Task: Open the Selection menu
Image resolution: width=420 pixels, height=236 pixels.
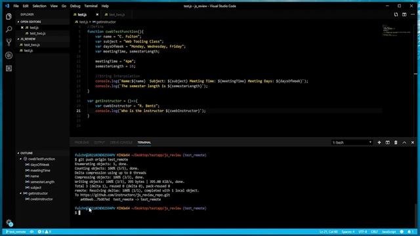Action: [x=39, y=6]
